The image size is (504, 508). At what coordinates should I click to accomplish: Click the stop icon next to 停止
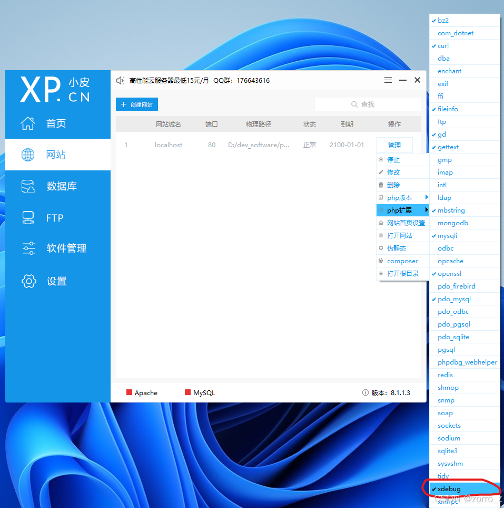click(381, 159)
